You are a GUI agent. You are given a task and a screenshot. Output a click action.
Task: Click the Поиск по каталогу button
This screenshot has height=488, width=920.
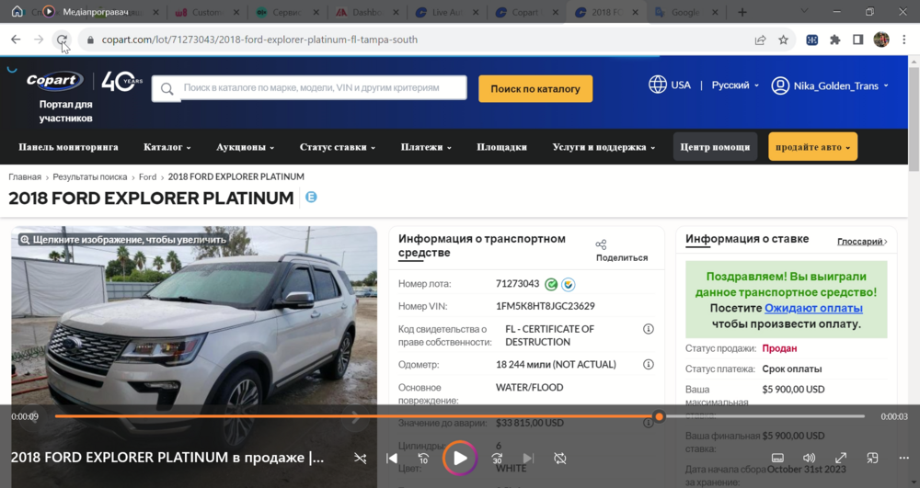[x=535, y=89]
